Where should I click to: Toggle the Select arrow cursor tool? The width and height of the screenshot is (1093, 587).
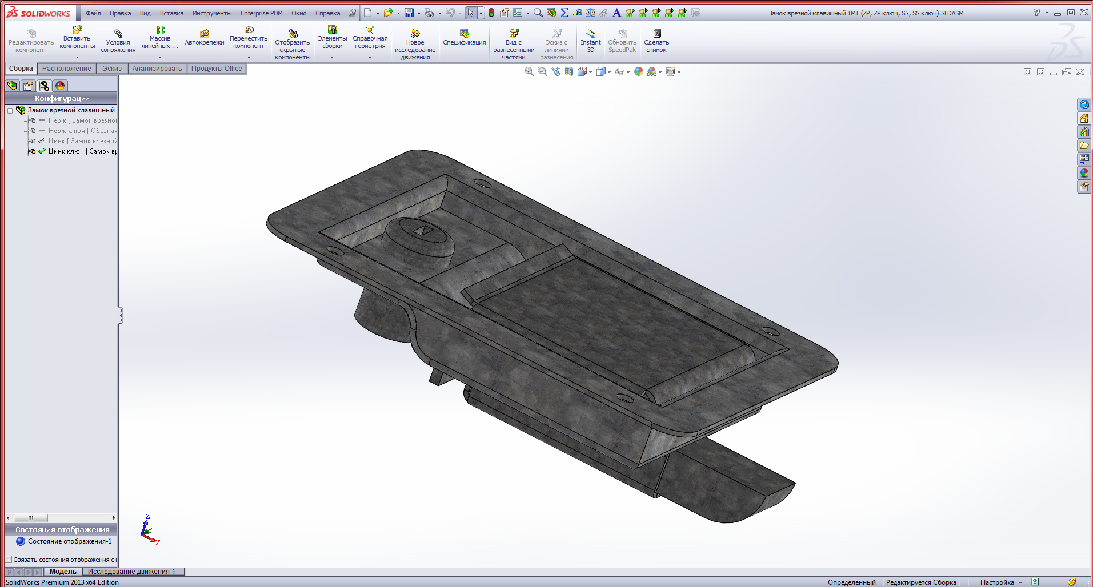470,13
